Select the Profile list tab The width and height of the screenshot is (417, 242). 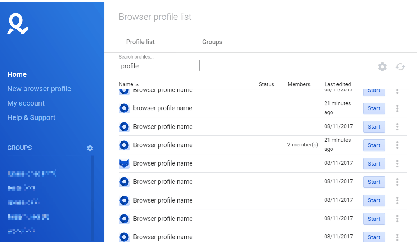[140, 42]
